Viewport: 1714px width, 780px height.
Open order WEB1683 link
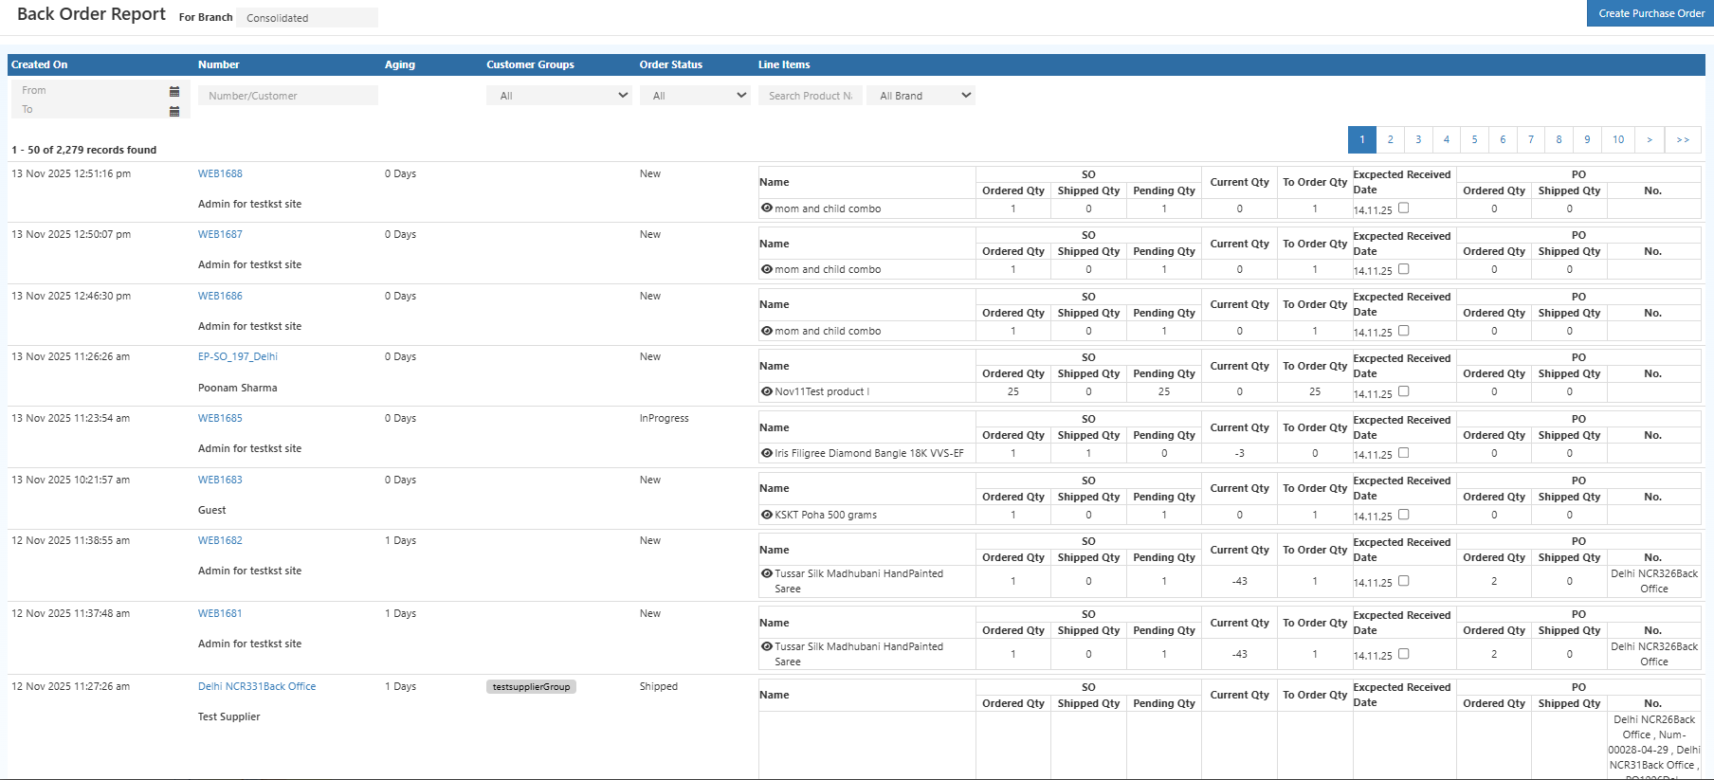(220, 480)
